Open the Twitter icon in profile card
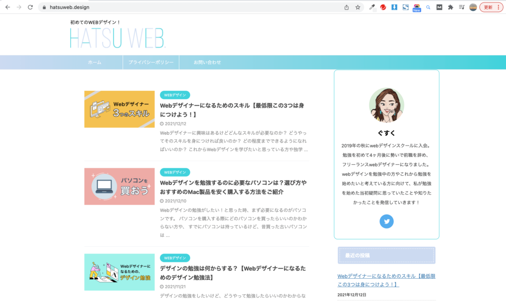The image size is (506, 302). tap(386, 222)
